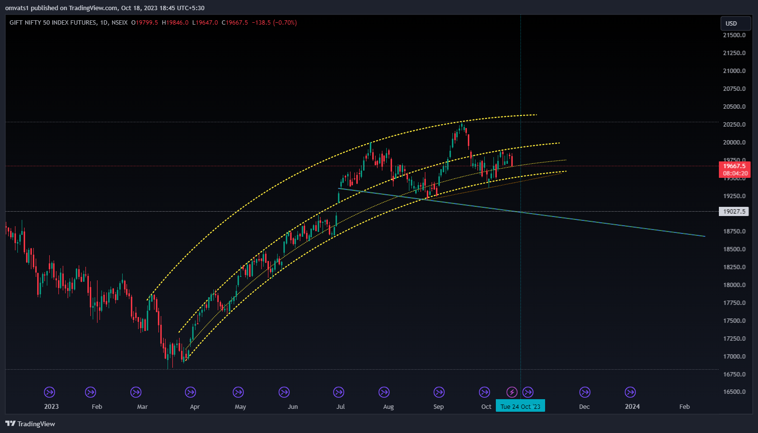Click the 21500.0 price axis label
Image resolution: width=758 pixels, height=433 pixels.
click(734, 35)
